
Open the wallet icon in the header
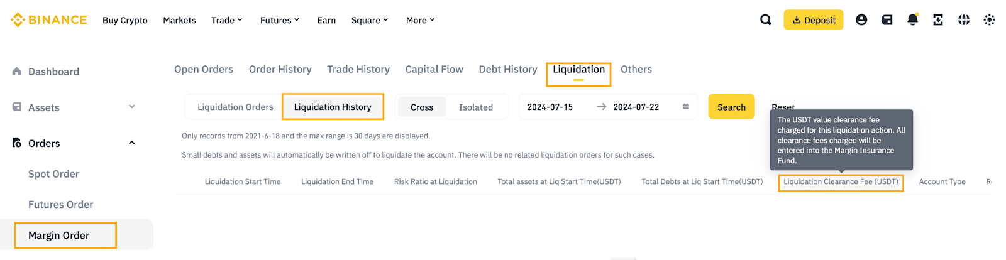887,20
